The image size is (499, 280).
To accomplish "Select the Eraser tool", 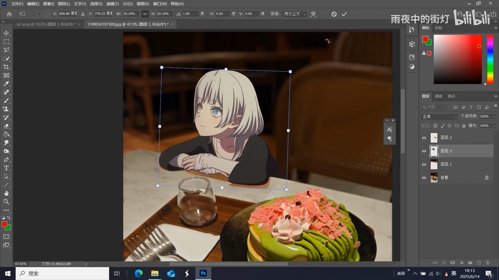I will tap(6, 126).
